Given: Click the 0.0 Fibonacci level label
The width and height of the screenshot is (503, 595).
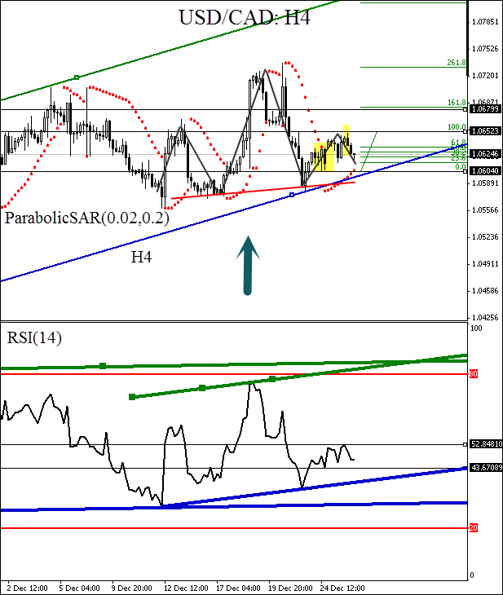Looking at the screenshot, I should tap(461, 167).
